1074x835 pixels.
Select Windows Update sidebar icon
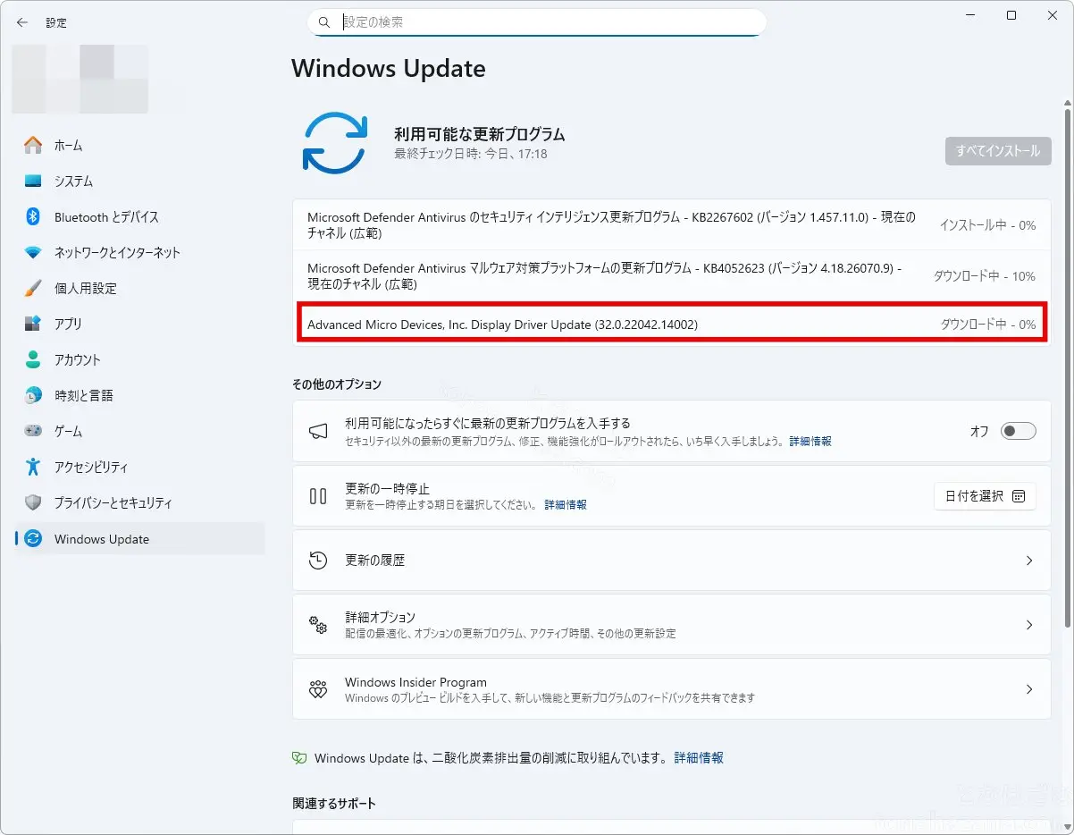(x=33, y=538)
